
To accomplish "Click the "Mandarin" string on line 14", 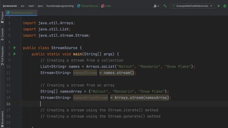I will 123,91.
